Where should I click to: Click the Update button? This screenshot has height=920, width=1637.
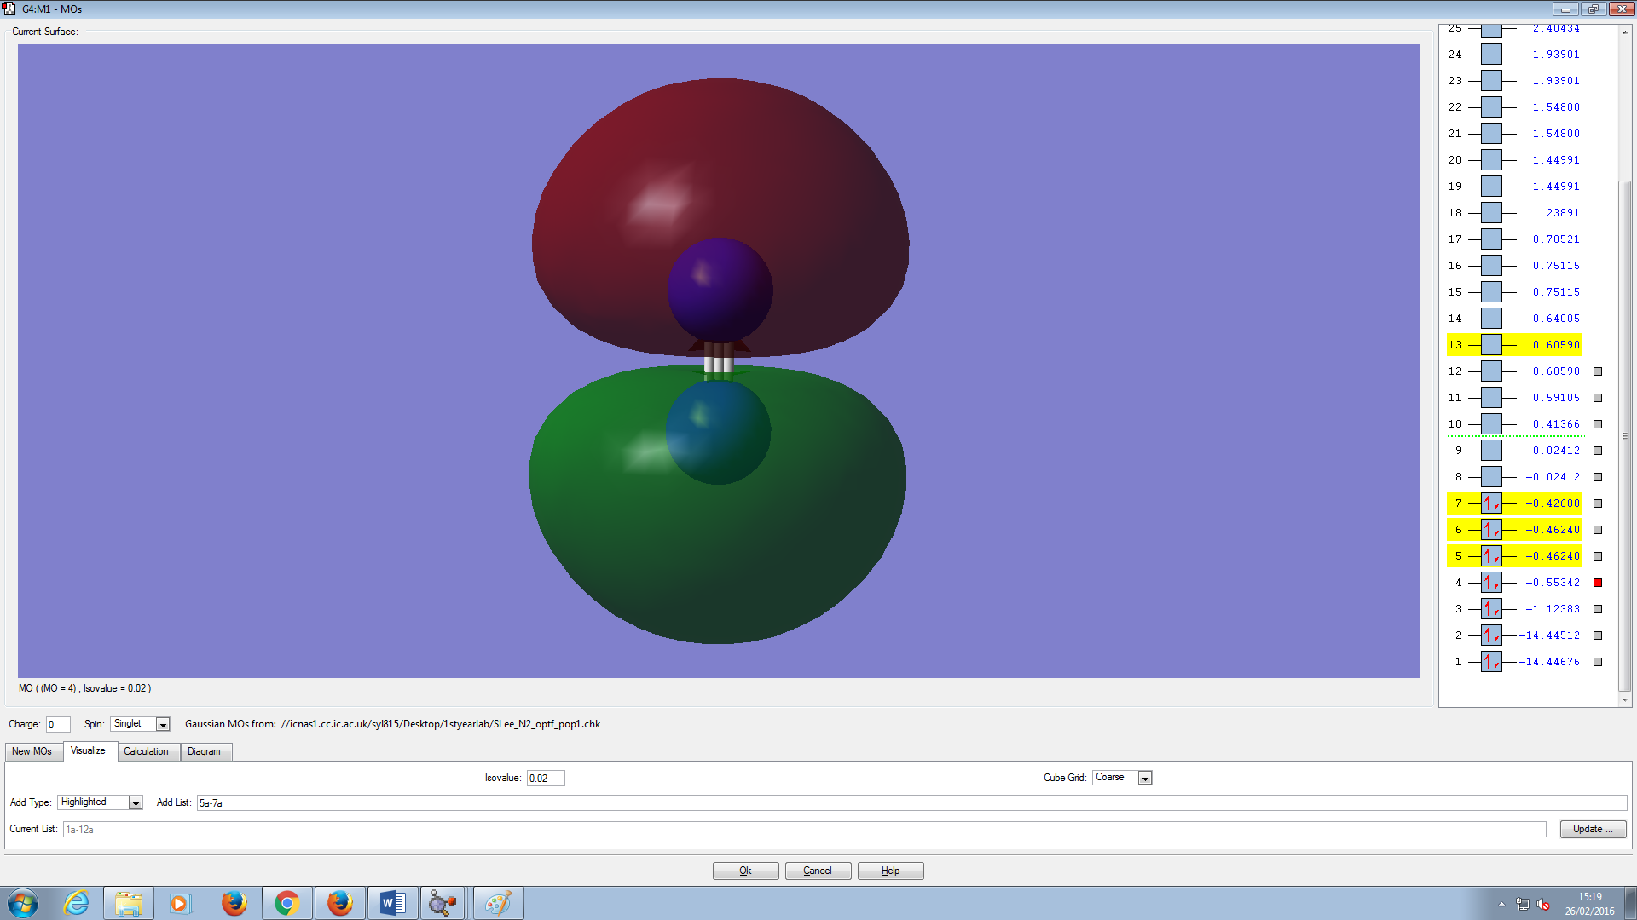tap(1593, 830)
